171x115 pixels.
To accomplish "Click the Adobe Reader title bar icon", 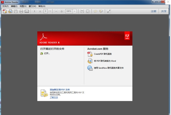I will 2,2.
